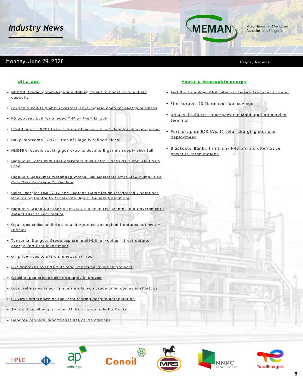The width and height of the screenshot is (303, 379).
Task: Click the date Monday, June 29, 2026
Action: click(35, 61)
